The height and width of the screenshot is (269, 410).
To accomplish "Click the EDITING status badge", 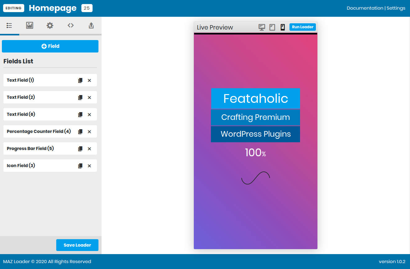I will 14,8.
